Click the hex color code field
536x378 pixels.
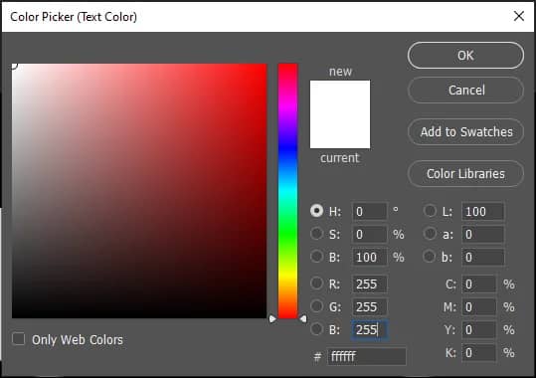[366, 356]
